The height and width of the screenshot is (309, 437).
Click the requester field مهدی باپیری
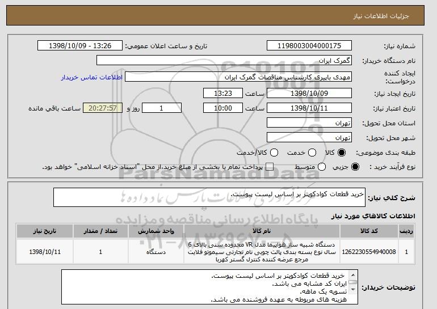[x=238, y=77]
